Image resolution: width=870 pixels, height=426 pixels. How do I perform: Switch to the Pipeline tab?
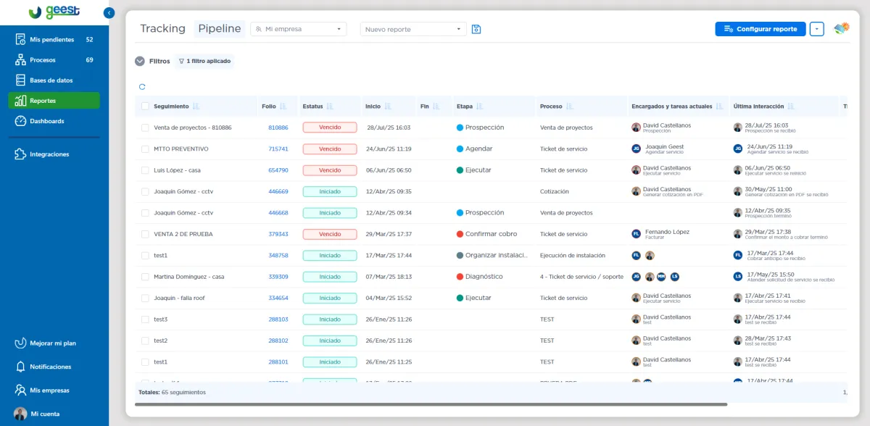220,29
